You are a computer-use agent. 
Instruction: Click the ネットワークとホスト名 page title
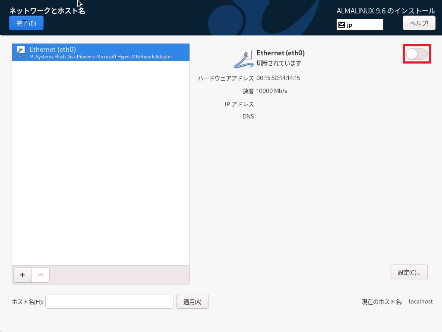click(x=47, y=11)
